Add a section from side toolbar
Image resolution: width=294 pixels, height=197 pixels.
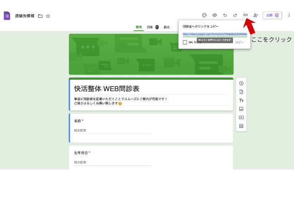pyautogui.click(x=241, y=126)
